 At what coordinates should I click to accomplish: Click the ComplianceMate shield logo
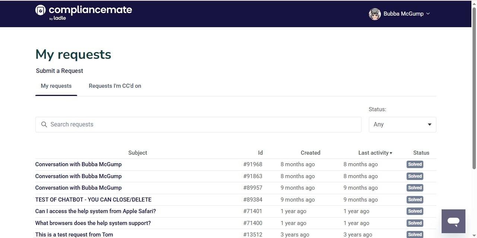[x=40, y=10]
